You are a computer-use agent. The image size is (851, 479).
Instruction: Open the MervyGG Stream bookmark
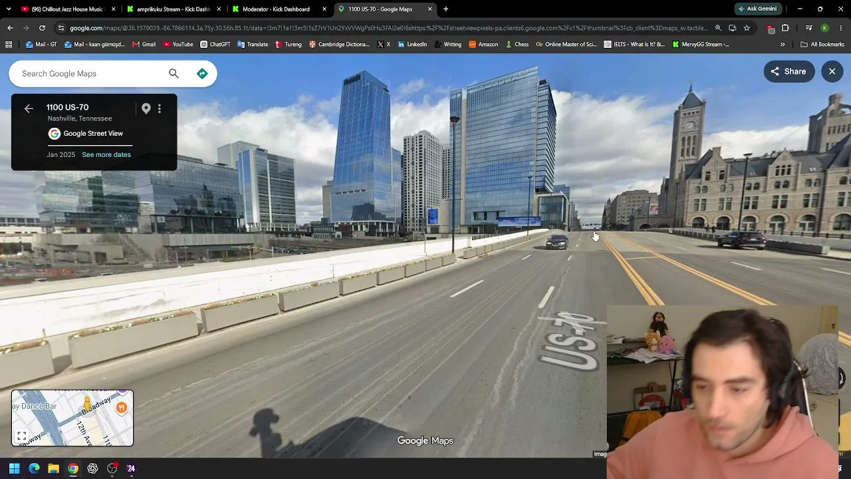coord(701,45)
